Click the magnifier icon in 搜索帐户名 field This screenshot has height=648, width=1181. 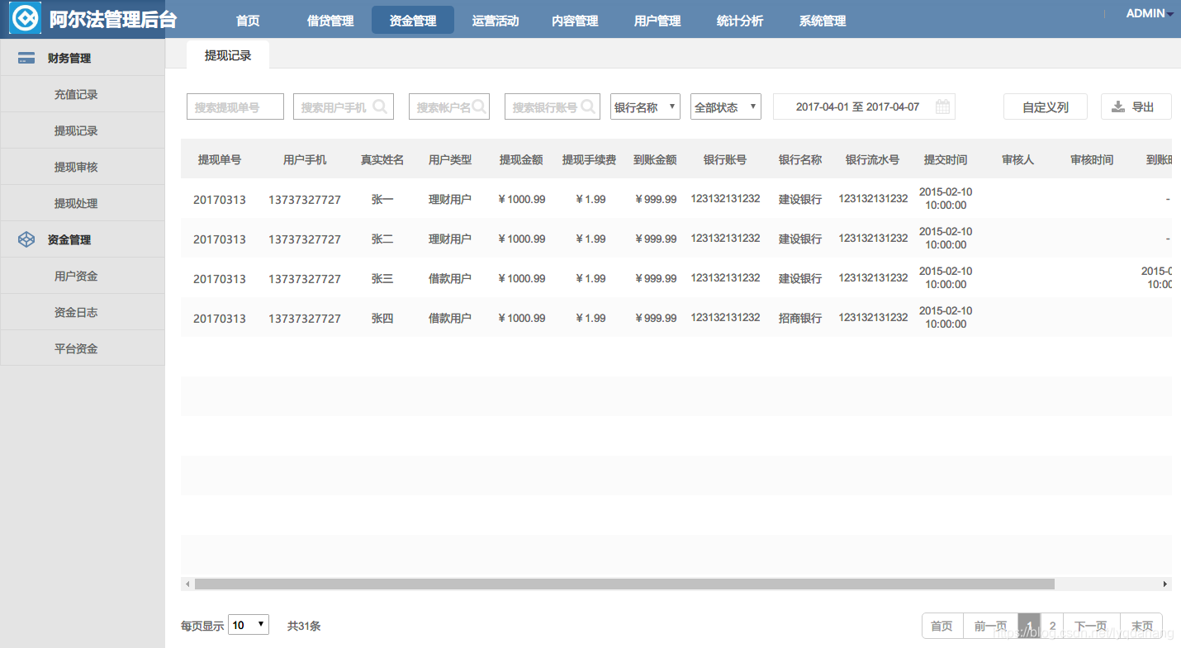479,106
